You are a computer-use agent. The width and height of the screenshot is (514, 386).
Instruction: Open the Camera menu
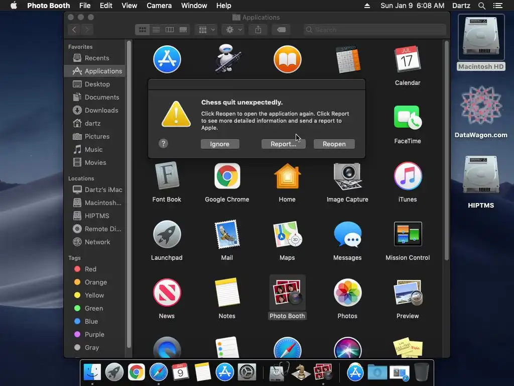point(159,6)
